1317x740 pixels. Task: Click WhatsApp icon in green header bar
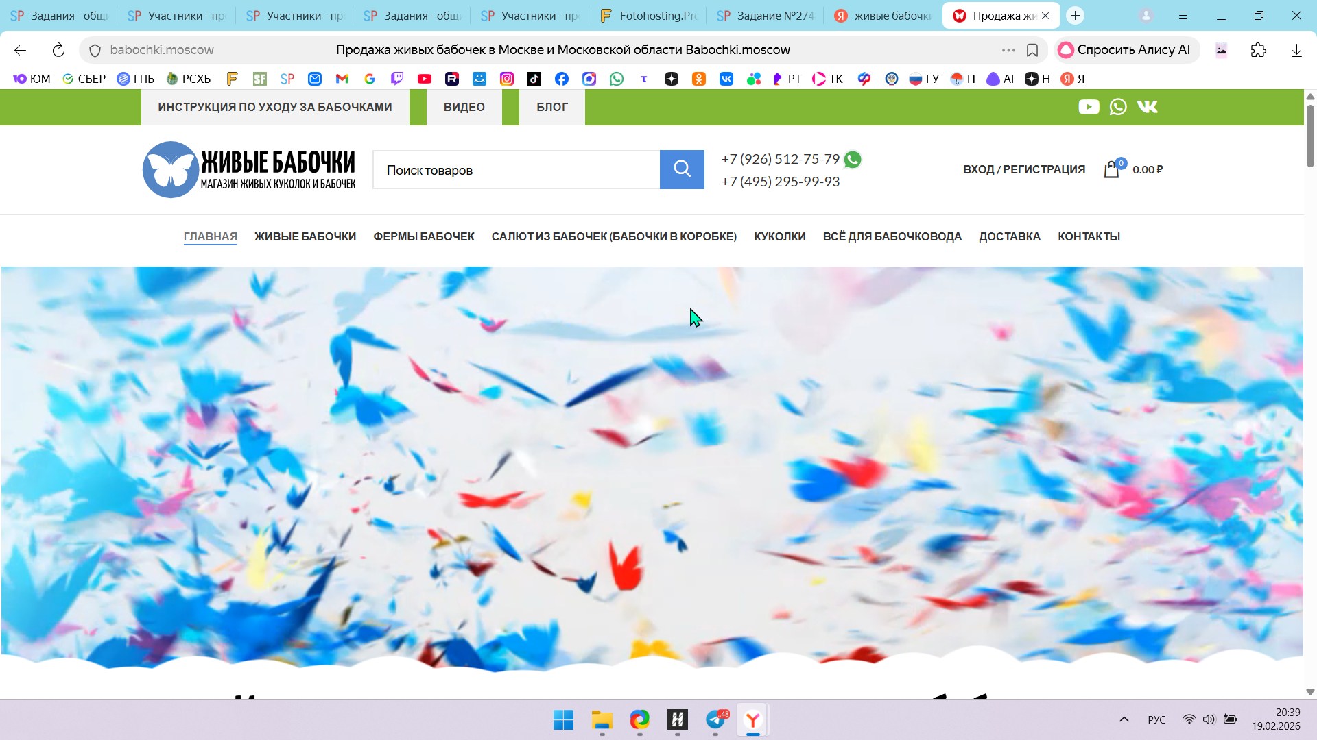1118,107
